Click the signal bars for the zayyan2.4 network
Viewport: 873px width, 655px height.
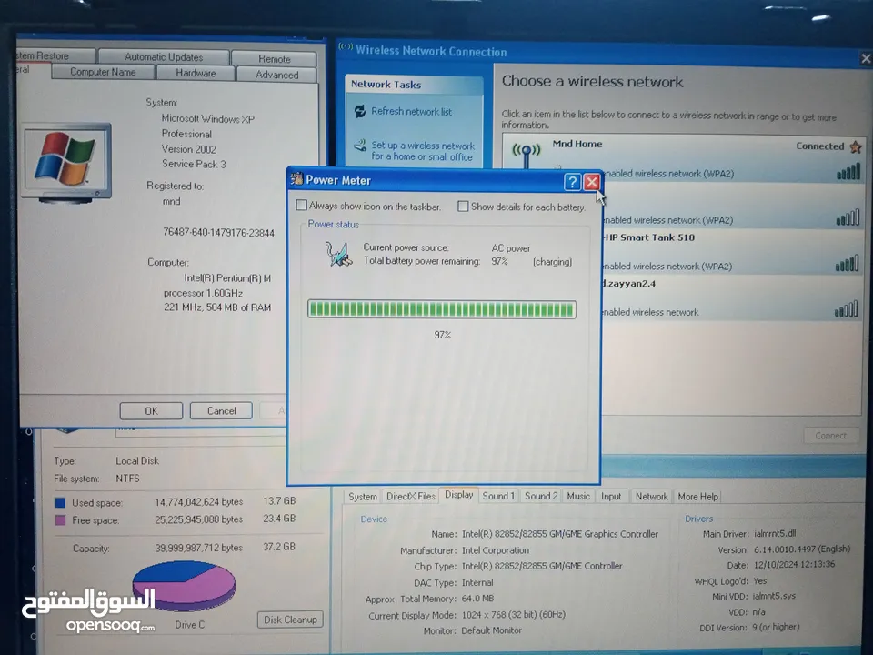tap(847, 309)
